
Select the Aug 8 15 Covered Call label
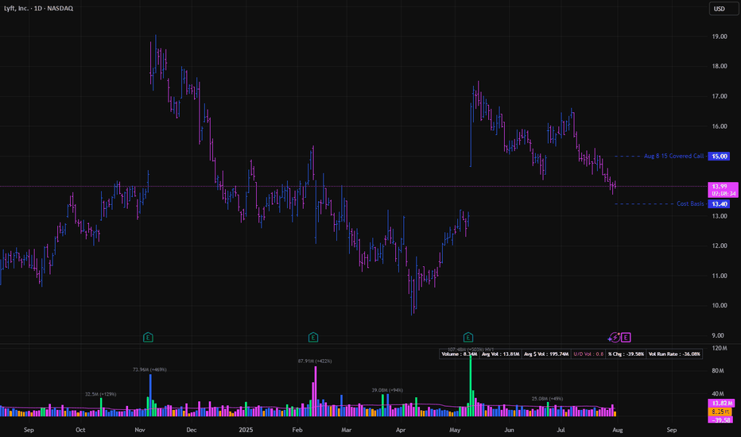[x=673, y=156]
